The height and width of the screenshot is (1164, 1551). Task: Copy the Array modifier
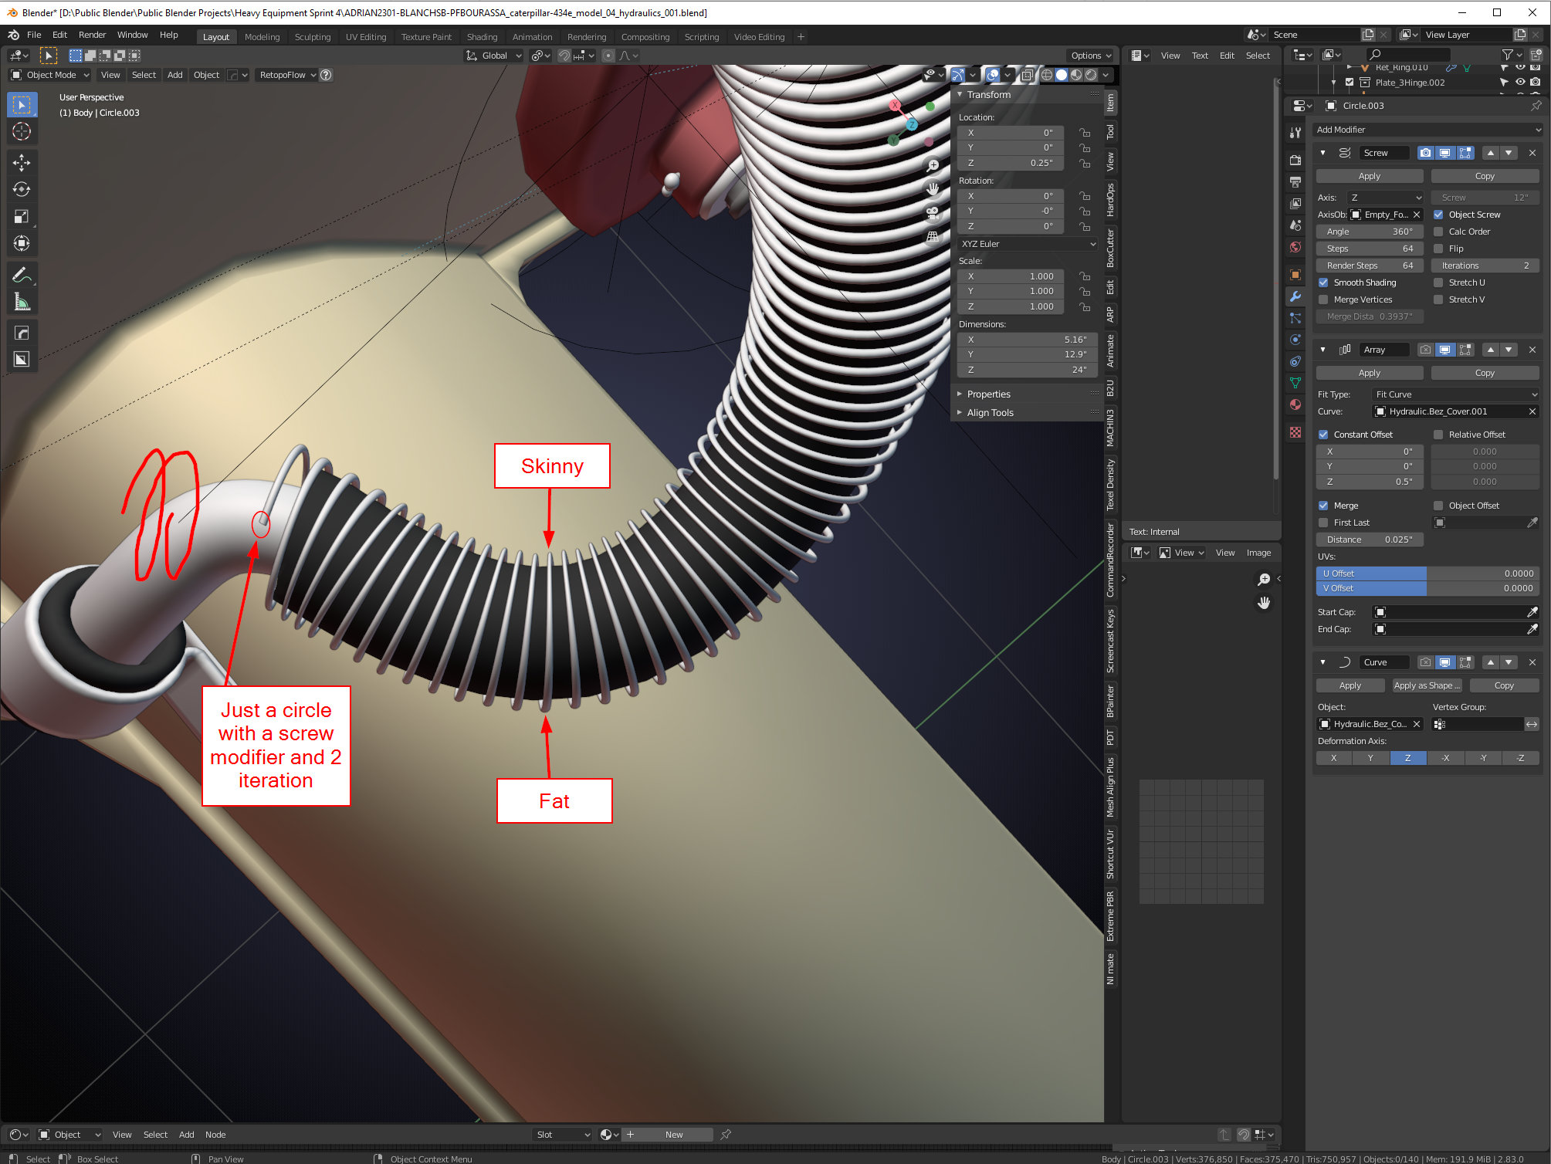pyautogui.click(x=1485, y=373)
